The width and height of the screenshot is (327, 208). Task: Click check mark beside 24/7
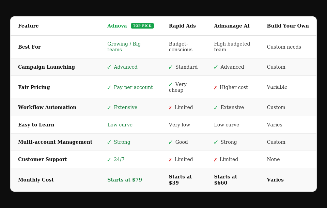pyautogui.click(x=109, y=159)
